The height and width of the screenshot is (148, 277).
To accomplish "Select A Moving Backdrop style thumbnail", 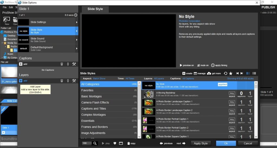I will (149, 94).
